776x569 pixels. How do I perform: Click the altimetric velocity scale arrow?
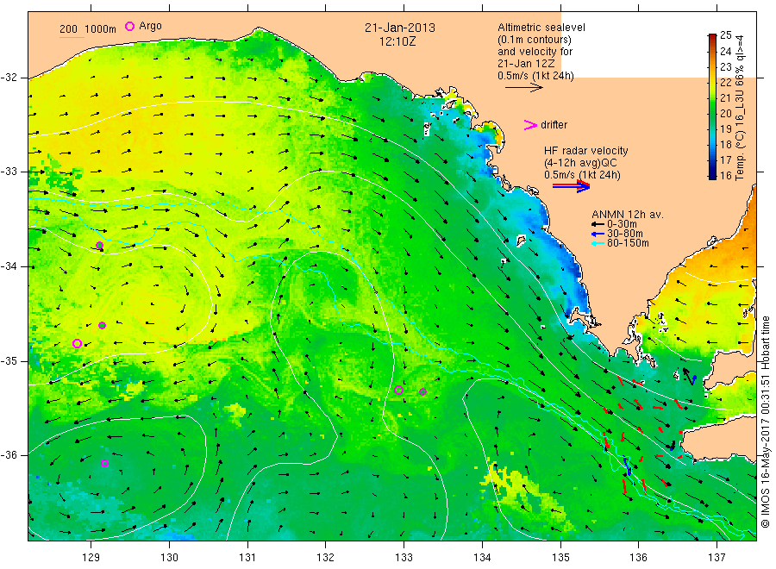click(x=523, y=88)
